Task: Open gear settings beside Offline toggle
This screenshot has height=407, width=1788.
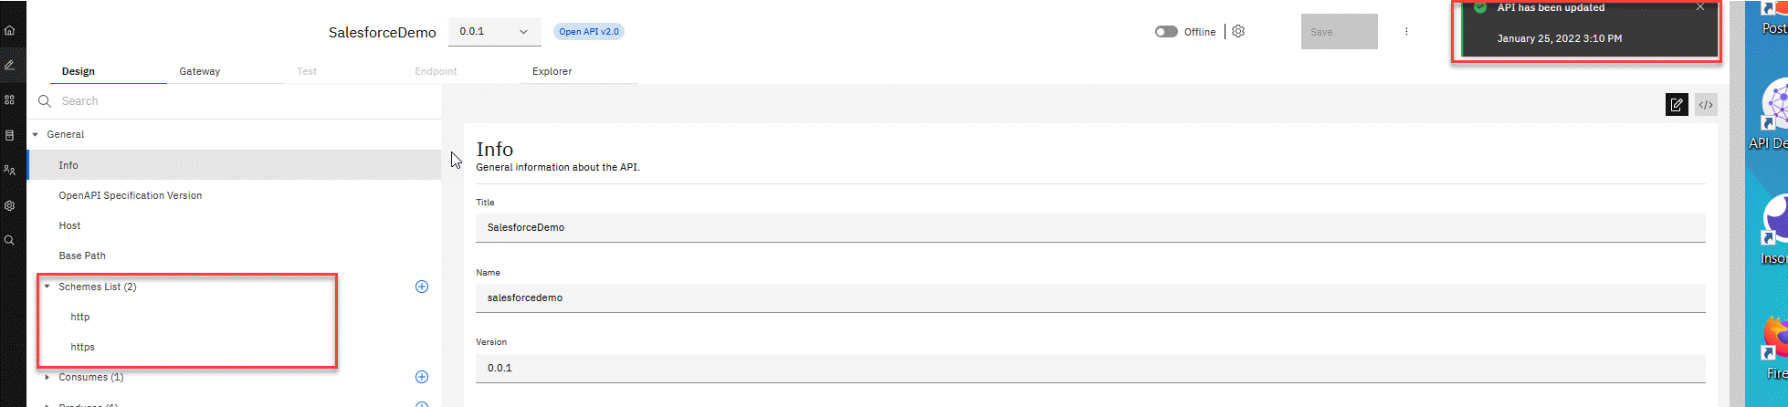Action: pos(1238,31)
